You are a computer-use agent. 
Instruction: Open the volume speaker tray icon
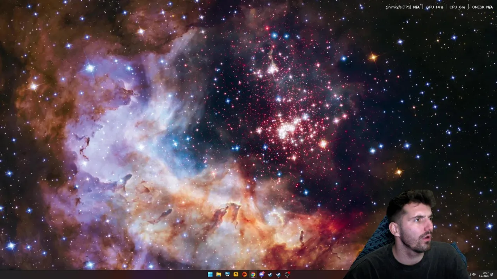click(x=474, y=274)
